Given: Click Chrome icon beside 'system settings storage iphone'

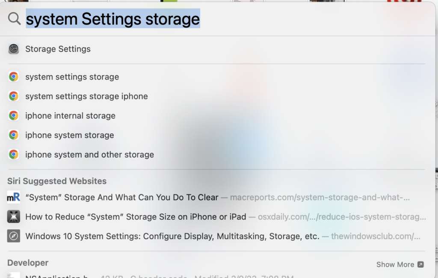Looking at the screenshot, I should pos(13,96).
